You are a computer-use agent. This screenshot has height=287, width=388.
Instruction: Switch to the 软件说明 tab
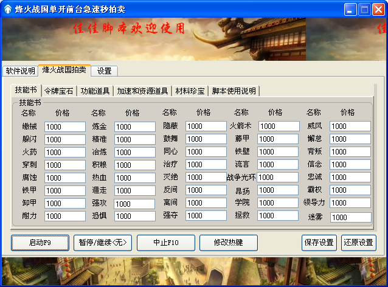20,71
